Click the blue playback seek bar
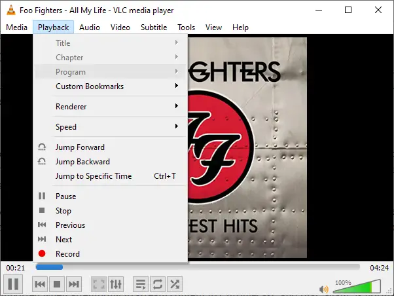 click(198, 267)
